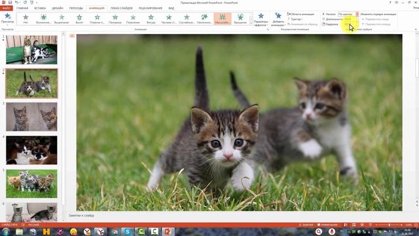Open animation group dialog launcher

click(268, 29)
